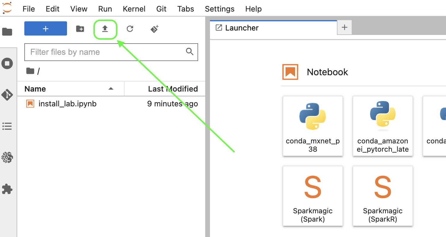The width and height of the screenshot is (446, 237).
Task: Click the Filter files by name field
Action: coord(111,52)
